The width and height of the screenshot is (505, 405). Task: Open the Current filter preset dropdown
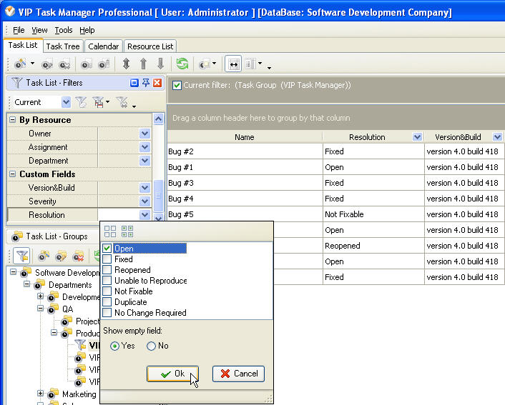click(66, 102)
